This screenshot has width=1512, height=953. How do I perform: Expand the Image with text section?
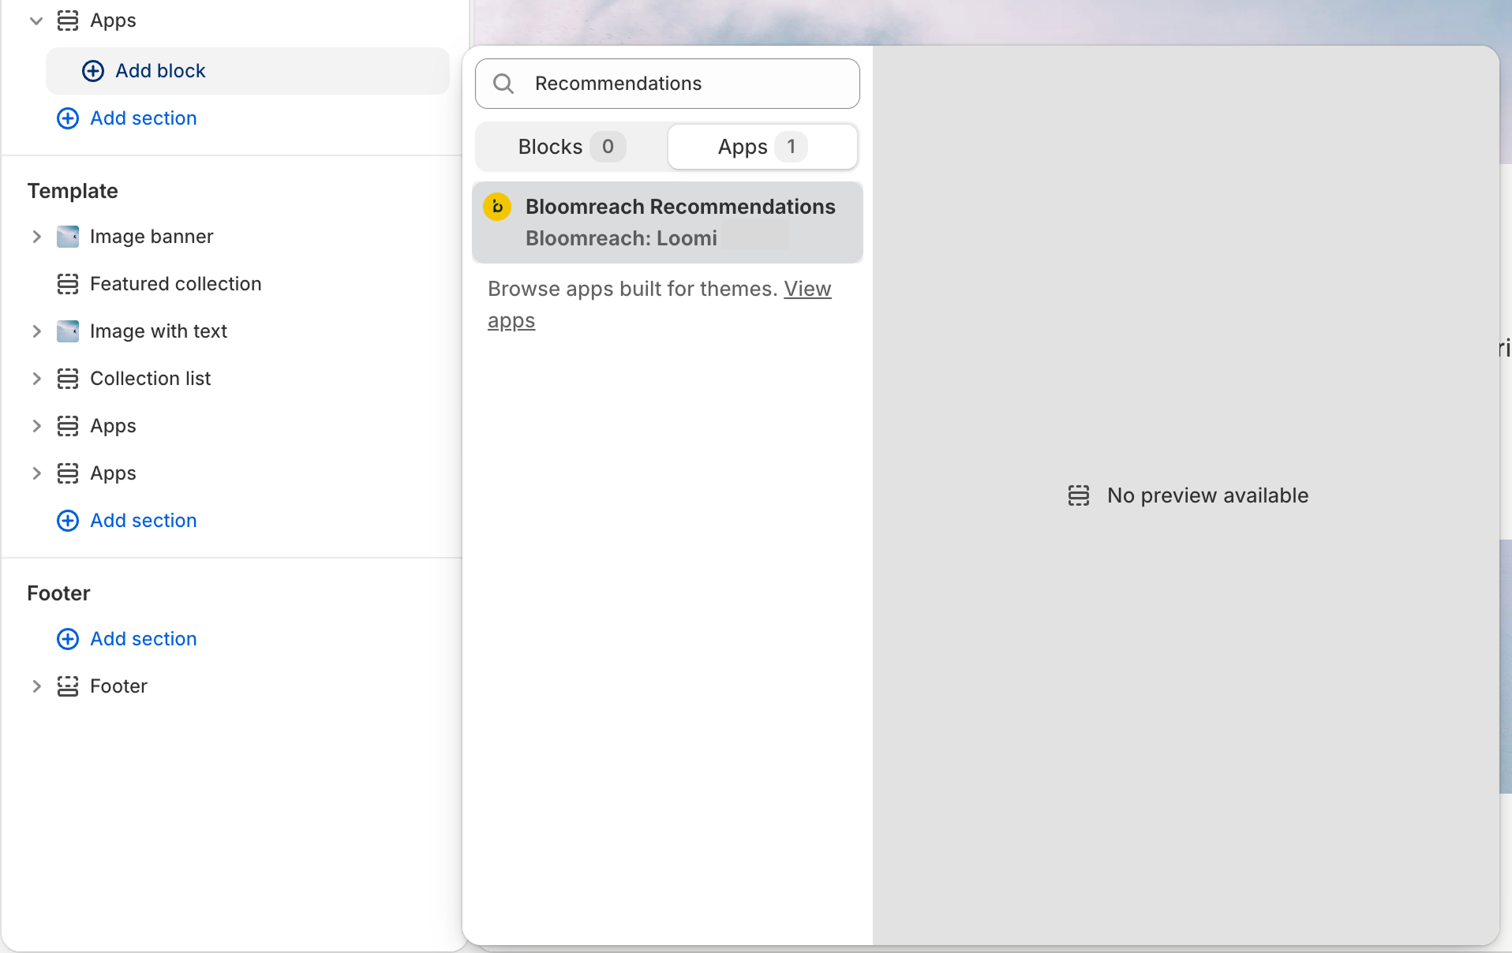36,331
